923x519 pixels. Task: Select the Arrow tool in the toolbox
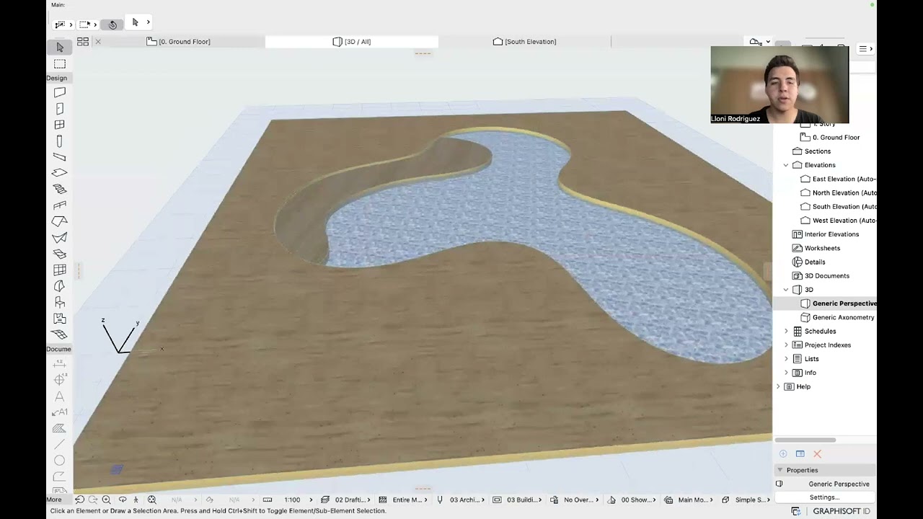tap(60, 47)
